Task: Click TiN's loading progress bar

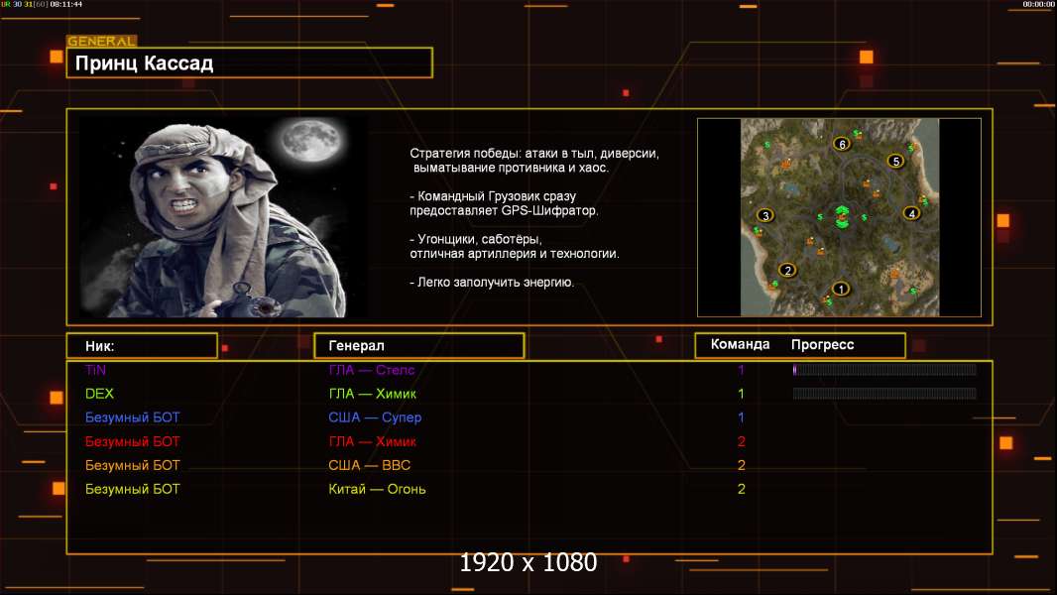Action: point(884,370)
